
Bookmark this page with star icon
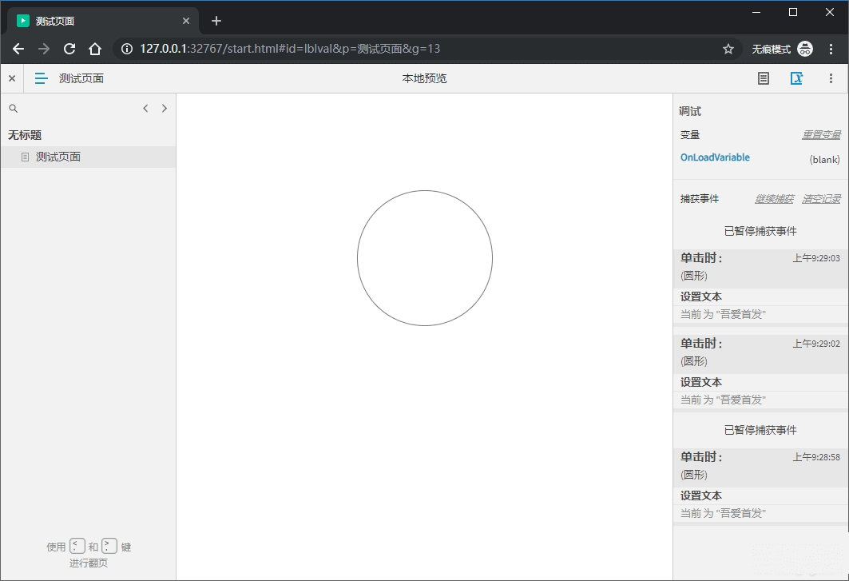(x=728, y=49)
